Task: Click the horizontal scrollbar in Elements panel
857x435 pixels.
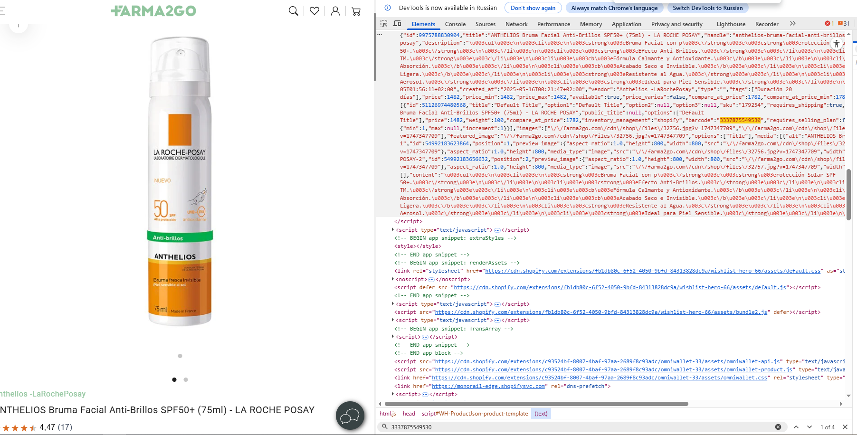Action: point(536,404)
